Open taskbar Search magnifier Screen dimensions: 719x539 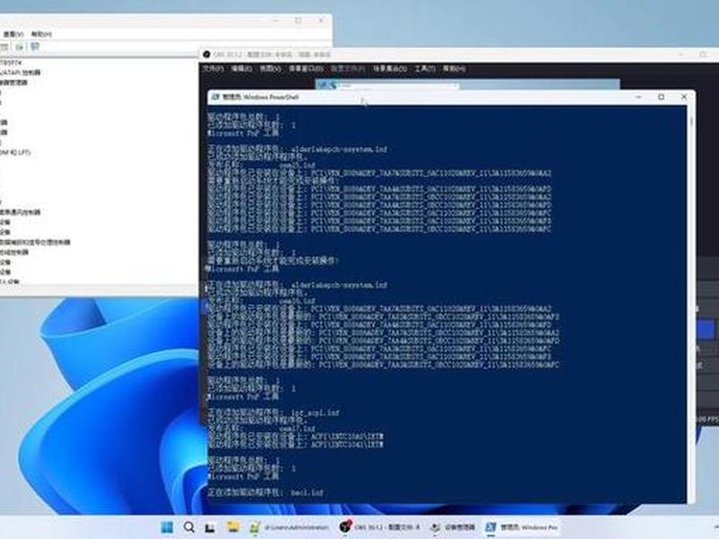click(189, 527)
